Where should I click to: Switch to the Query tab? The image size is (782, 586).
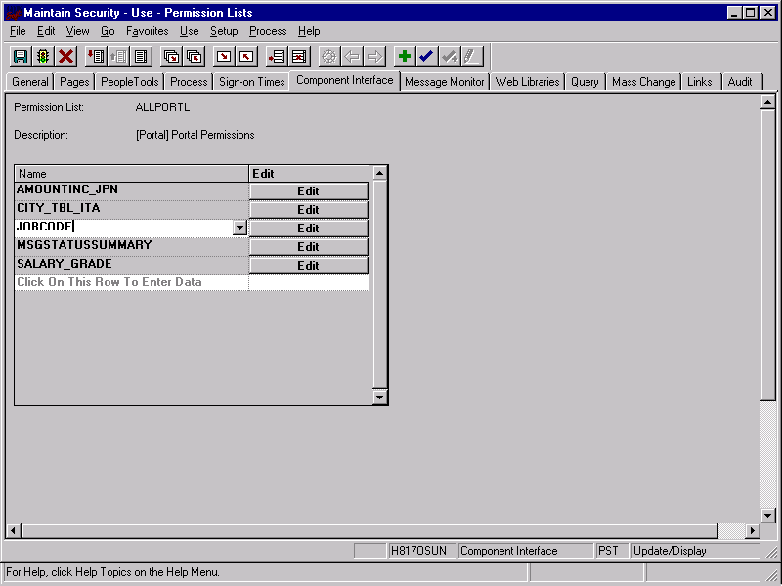(585, 82)
